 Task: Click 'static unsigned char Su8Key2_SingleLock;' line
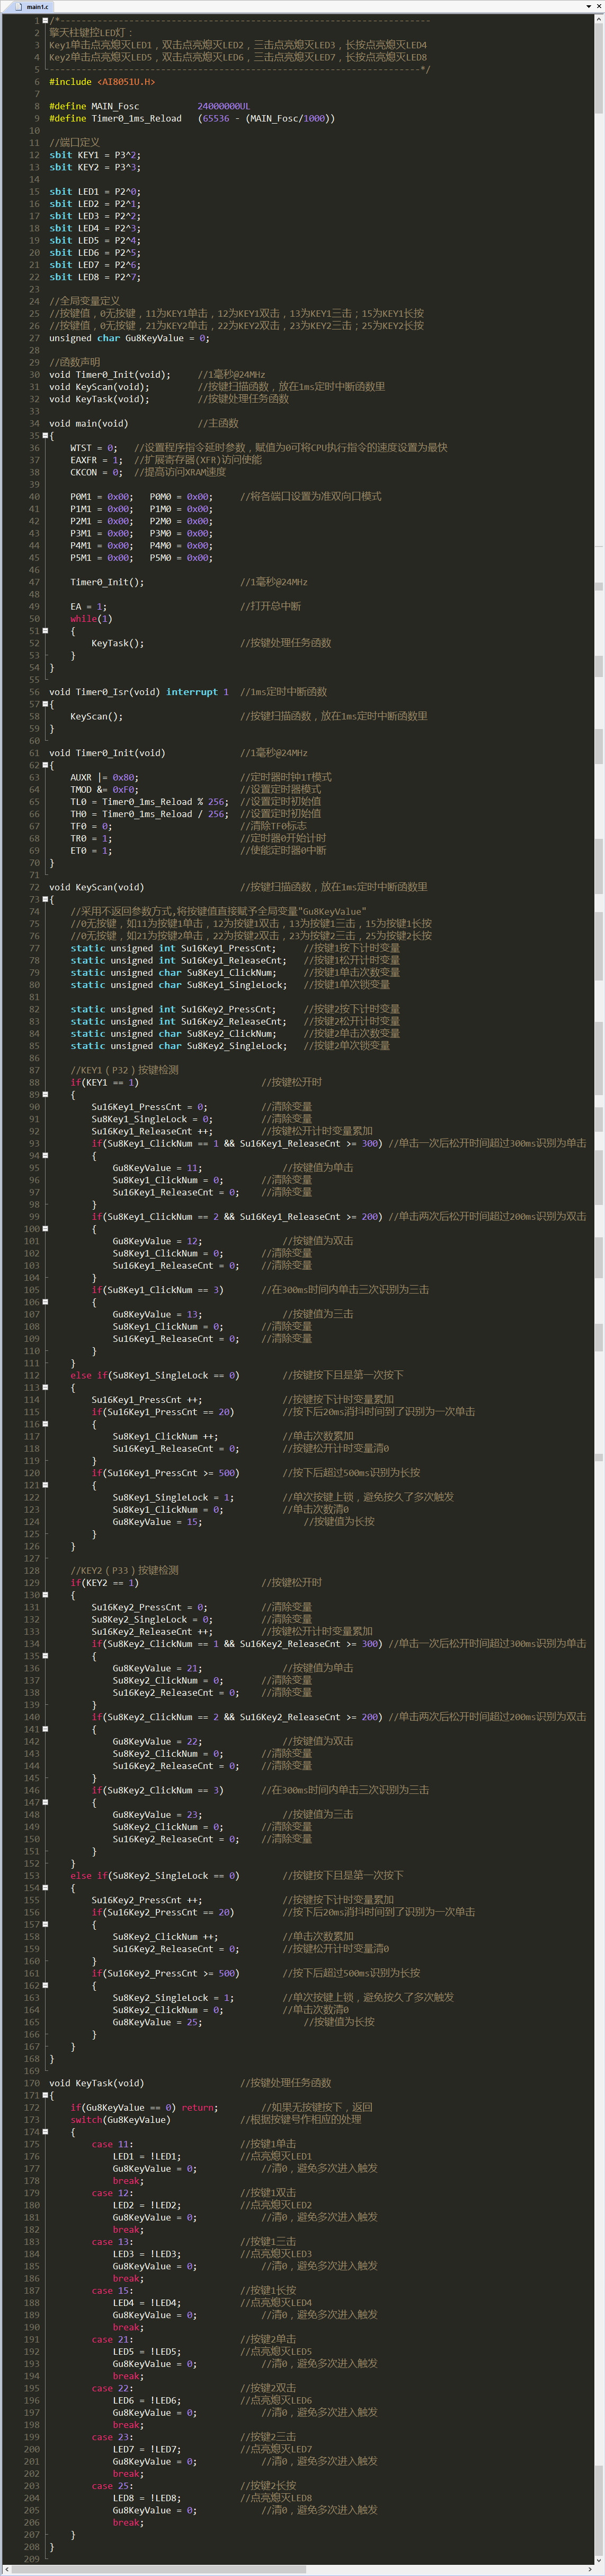[x=179, y=1046]
